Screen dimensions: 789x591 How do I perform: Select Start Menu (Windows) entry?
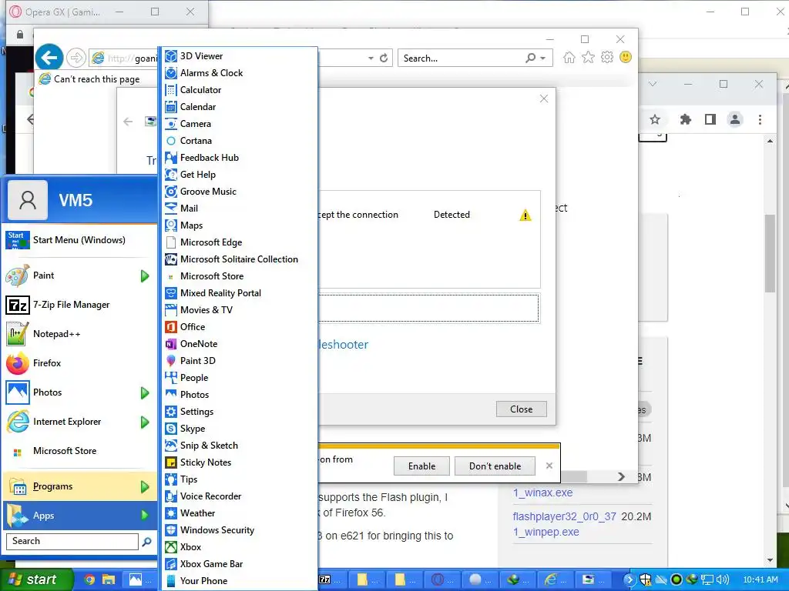coord(80,240)
